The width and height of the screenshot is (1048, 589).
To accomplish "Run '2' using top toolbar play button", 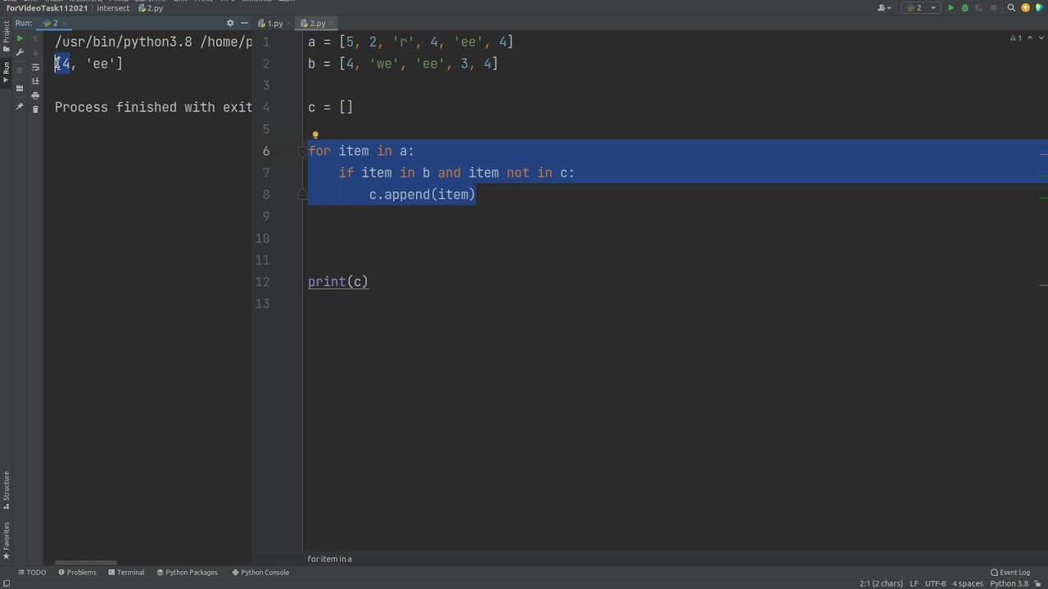I will coord(951,7).
